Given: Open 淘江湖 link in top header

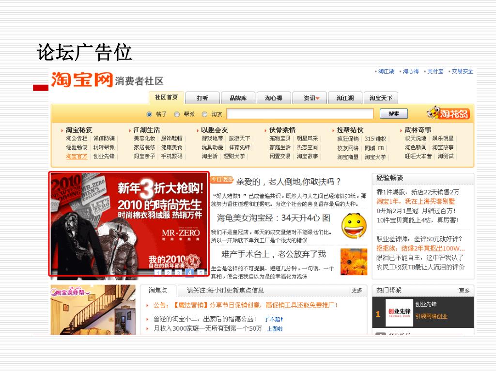Looking at the screenshot, I should coord(386,72).
